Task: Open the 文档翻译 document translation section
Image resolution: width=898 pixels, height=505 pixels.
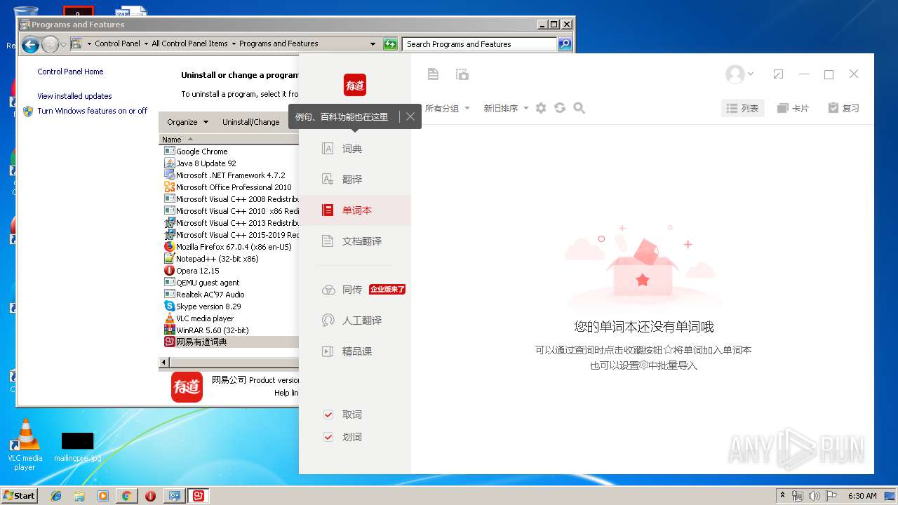Action: coord(355,241)
